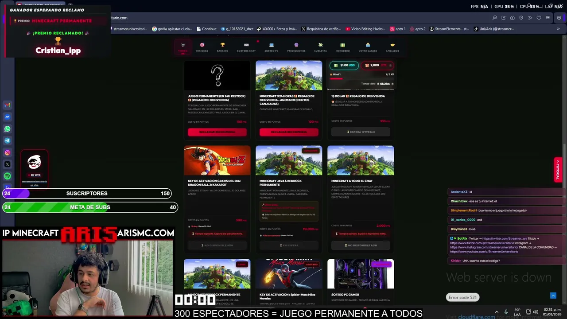Viewport: 567px width, 319px height.
Task: Click No Disponible Aún under Dragon Ball Z
Action: [x=217, y=245]
